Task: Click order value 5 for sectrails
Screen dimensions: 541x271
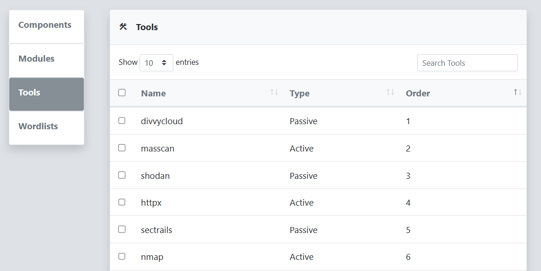Action: click(x=408, y=230)
